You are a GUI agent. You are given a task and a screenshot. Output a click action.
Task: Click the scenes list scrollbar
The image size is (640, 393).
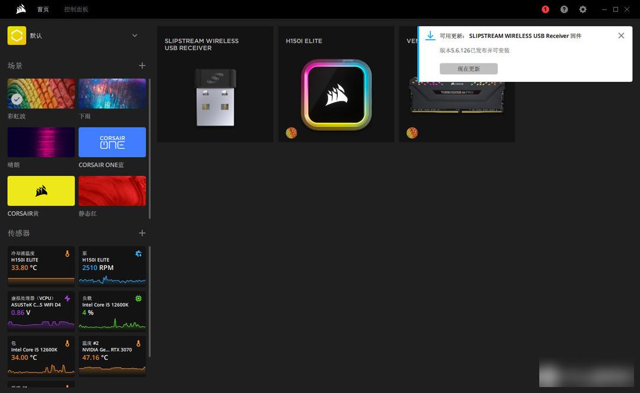click(x=150, y=149)
